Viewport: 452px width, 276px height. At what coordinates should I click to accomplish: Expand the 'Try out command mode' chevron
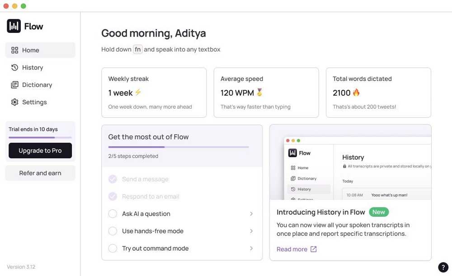(x=251, y=248)
